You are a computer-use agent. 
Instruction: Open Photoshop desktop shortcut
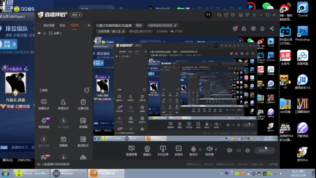tap(302, 34)
